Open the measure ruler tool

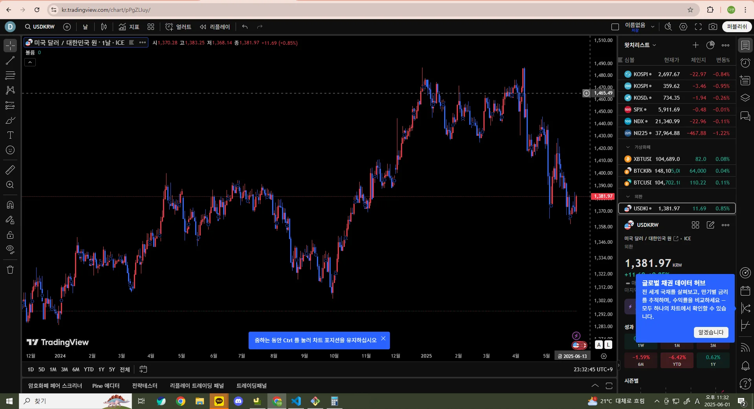[10, 170]
